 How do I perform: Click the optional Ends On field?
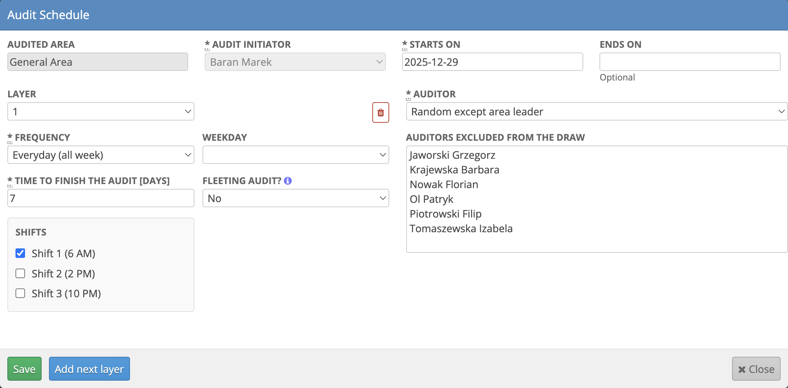coord(689,62)
